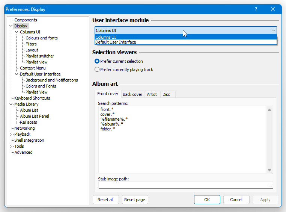Image resolution: width=286 pixels, height=212 pixels.
Task: Open Playlist view under Columns UI
Action: [x=36, y=62]
